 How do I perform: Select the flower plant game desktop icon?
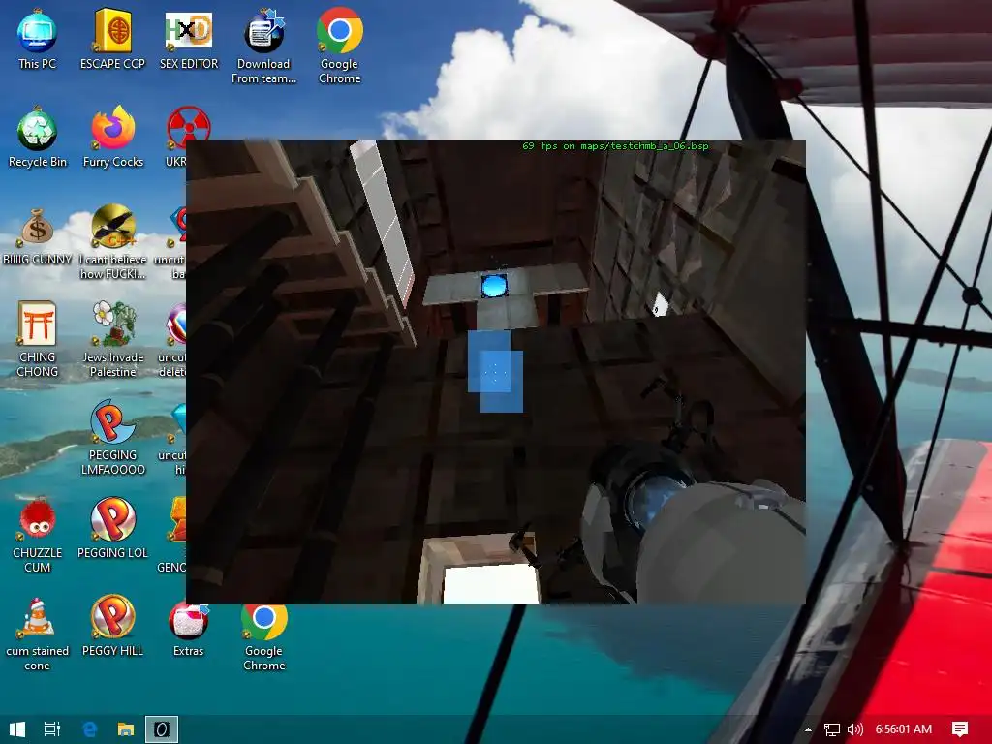112,340
